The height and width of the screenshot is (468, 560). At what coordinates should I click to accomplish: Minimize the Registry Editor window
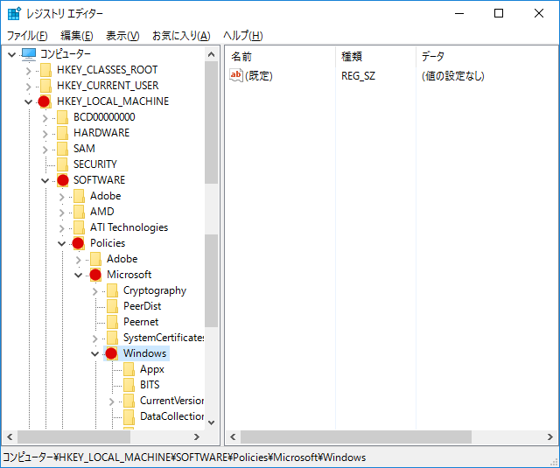pos(459,14)
